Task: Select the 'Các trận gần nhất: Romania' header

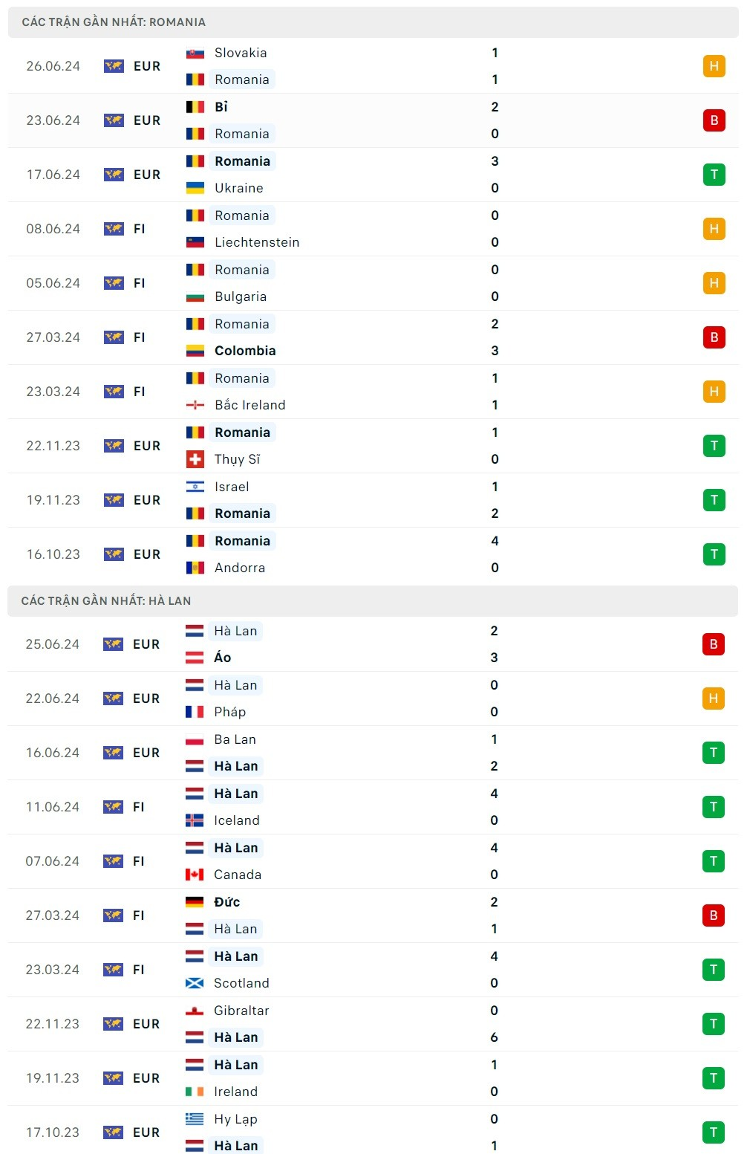Action: point(114,22)
